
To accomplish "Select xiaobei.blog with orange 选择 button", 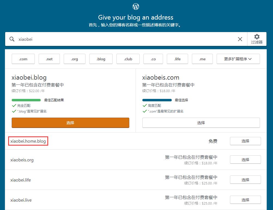I will click(70, 123).
